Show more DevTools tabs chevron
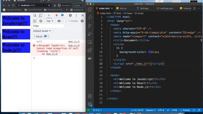Image resolution: width=203 pixels, height=114 pixels. pyautogui.click(x=49, y=16)
